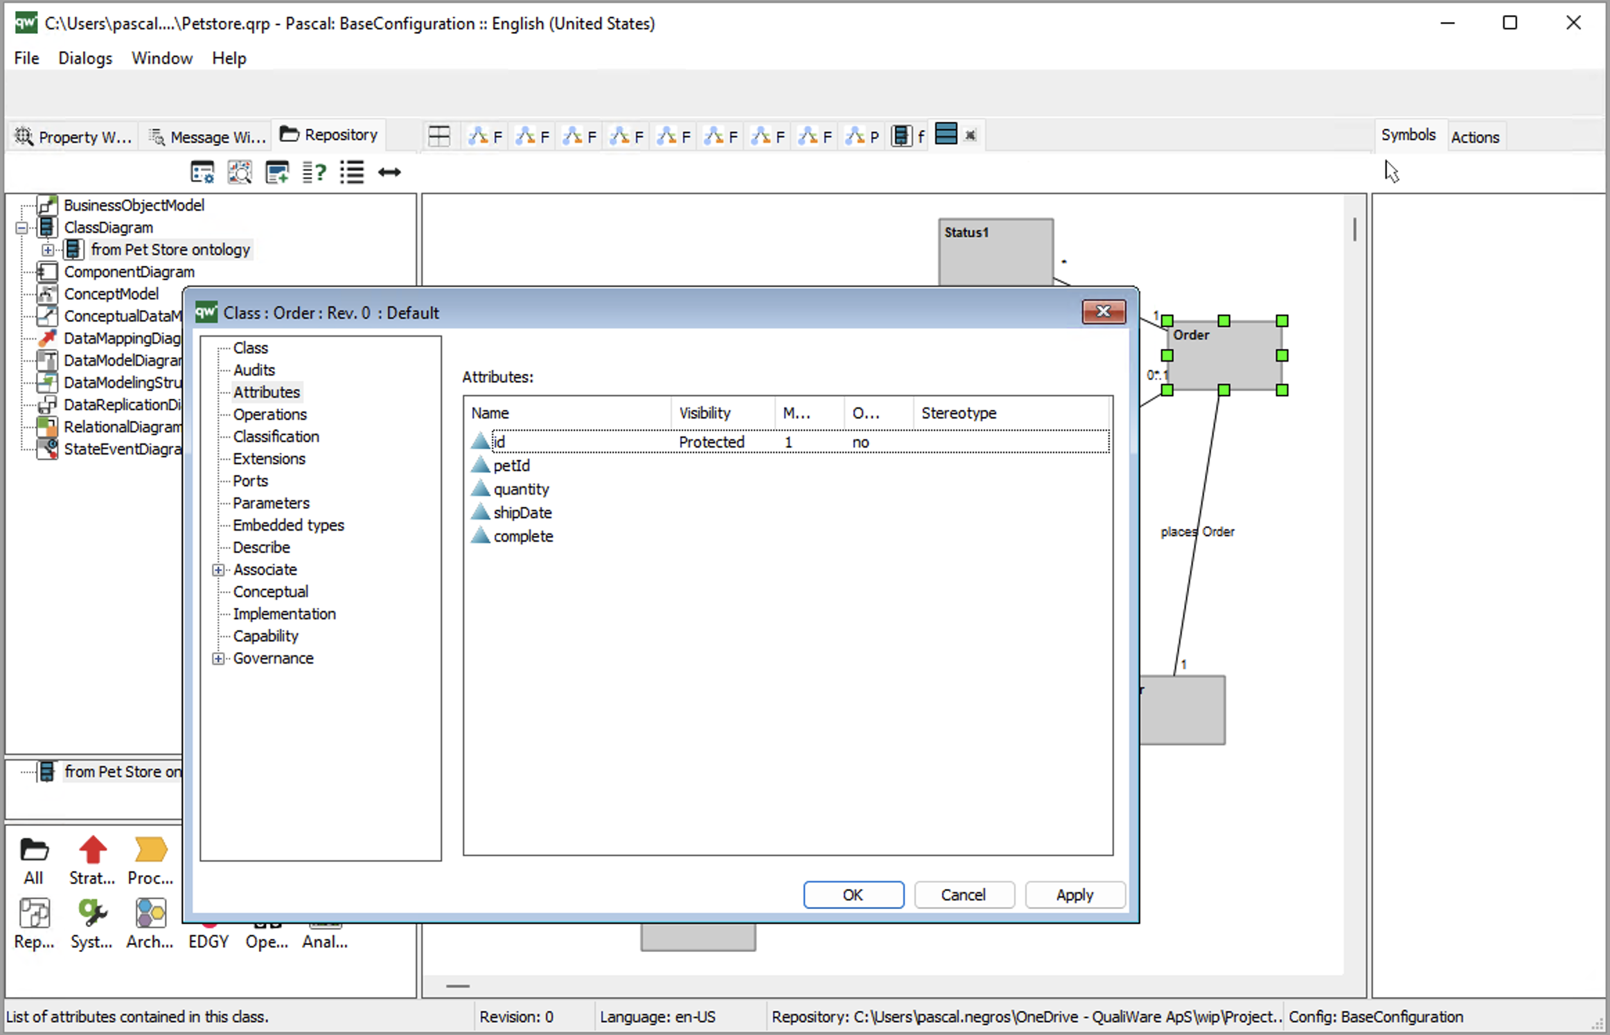Click the diagram vertical scrollbar thumb
Screen dimensions: 1610x1035
[1354, 229]
